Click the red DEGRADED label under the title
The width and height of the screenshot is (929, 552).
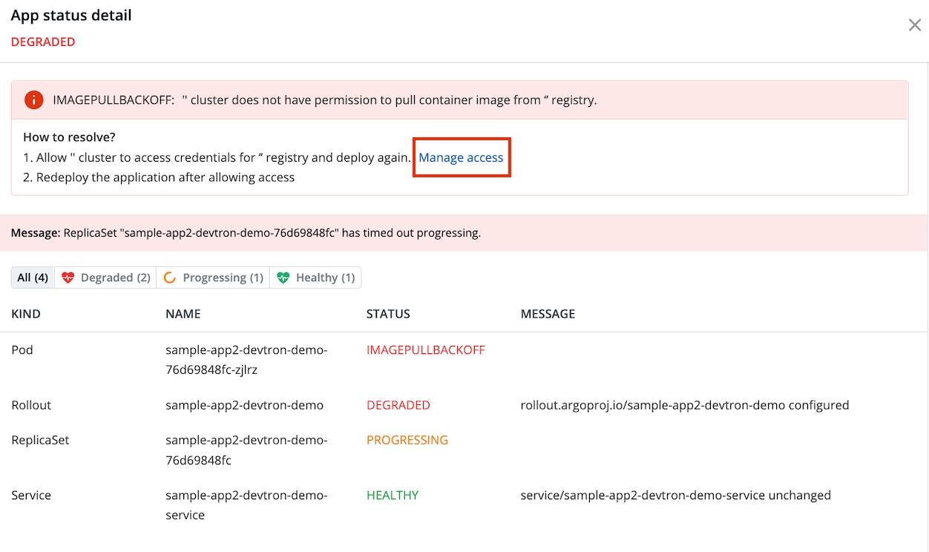[x=43, y=42]
